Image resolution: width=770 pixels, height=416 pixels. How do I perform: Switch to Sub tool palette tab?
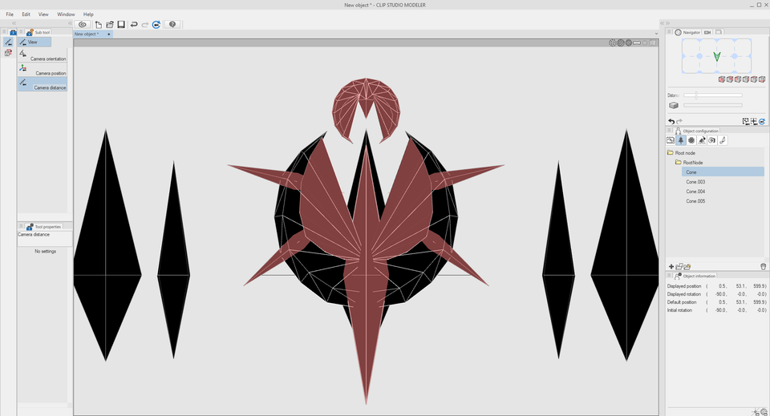[x=38, y=32]
